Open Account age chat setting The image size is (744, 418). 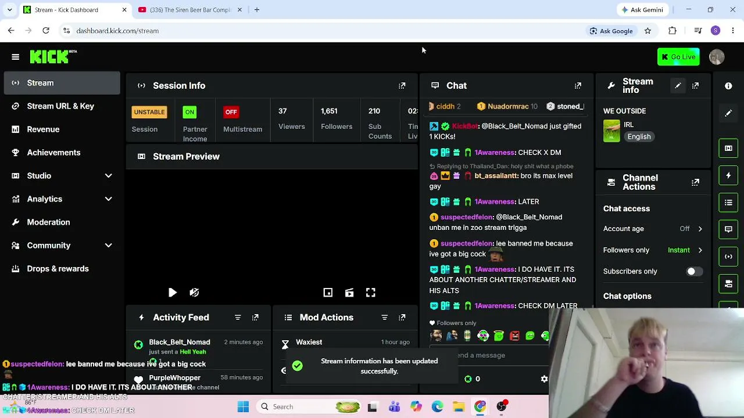(653, 229)
